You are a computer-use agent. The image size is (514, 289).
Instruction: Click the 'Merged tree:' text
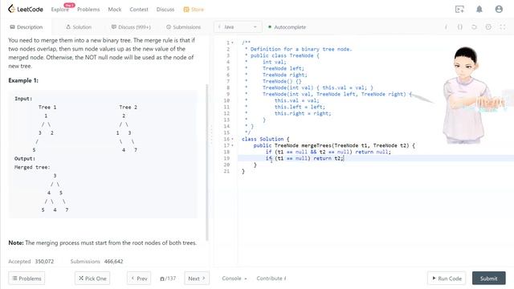coord(32,167)
